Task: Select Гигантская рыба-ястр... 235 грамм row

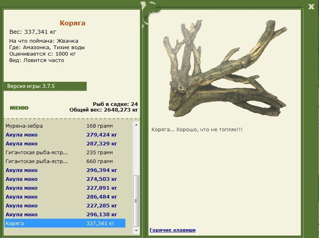Action: (x=65, y=153)
